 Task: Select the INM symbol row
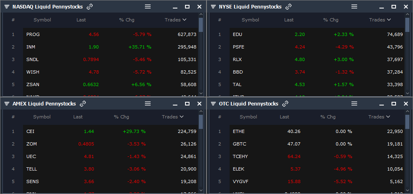click(111, 47)
